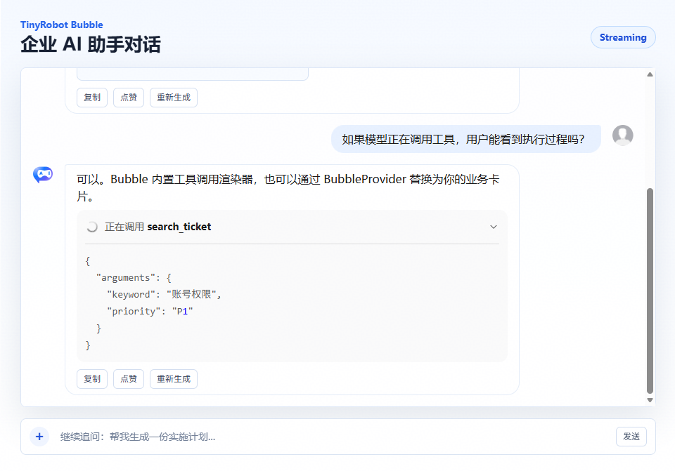This screenshot has width=675, height=471.
Task: Click the scrollbar up arrow
Action: [x=650, y=75]
